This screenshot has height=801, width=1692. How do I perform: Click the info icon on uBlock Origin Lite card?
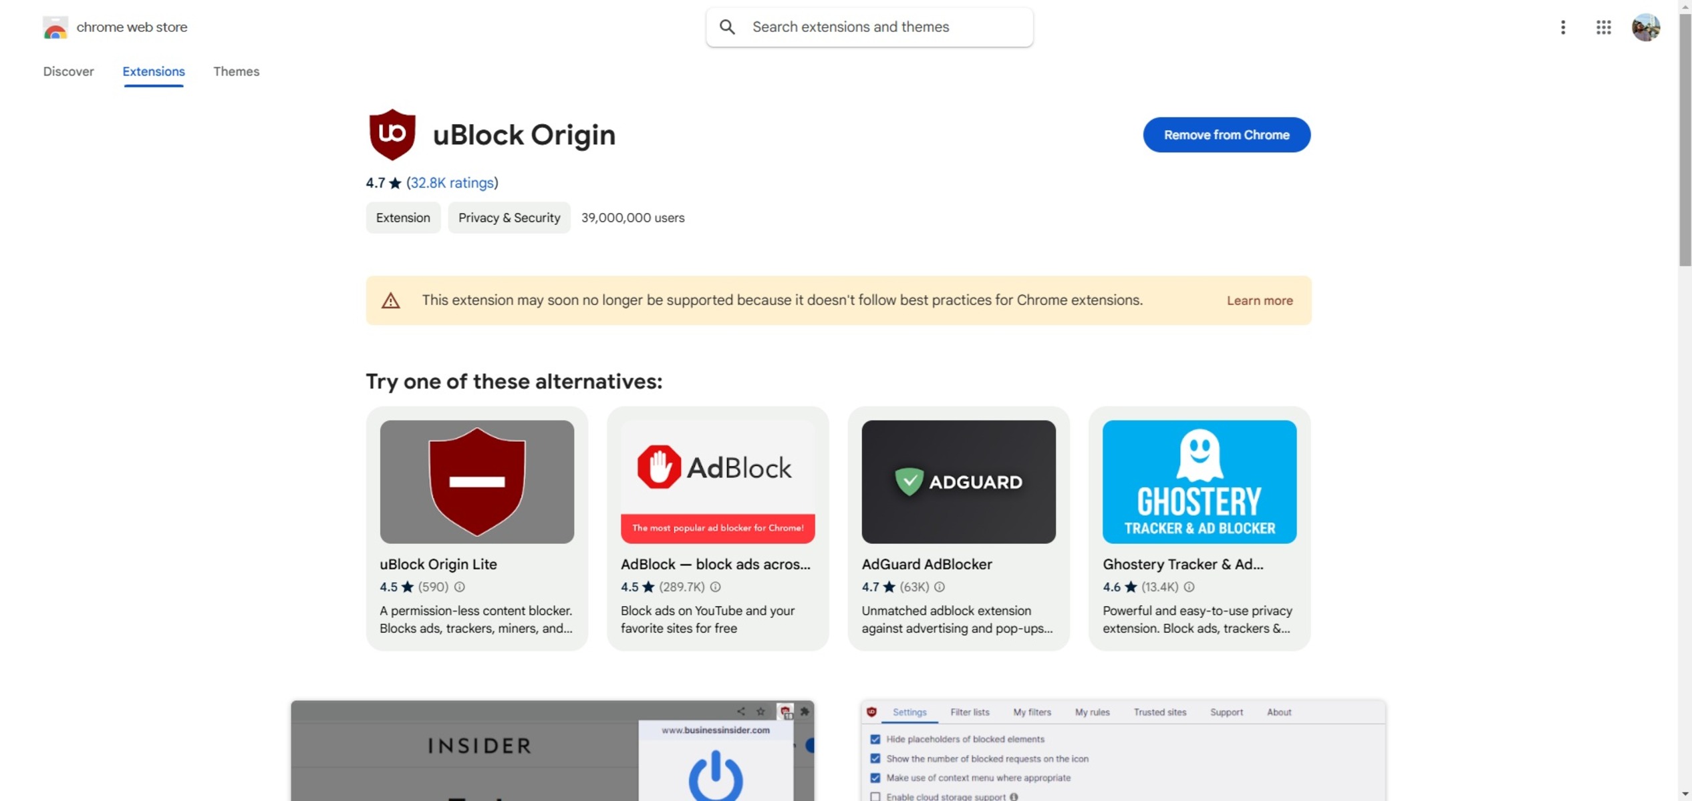coord(460,587)
